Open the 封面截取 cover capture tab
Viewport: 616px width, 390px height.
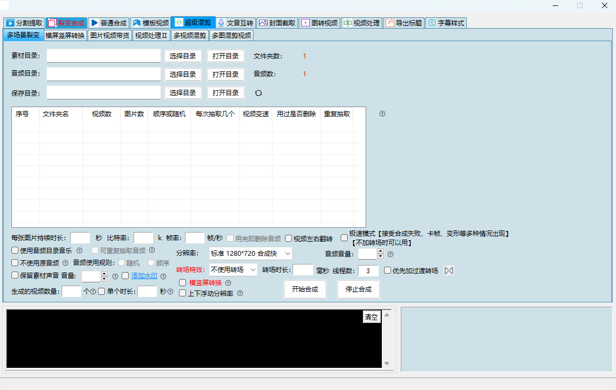coord(277,23)
